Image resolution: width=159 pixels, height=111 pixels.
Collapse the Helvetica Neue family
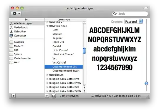(x=47, y=26)
